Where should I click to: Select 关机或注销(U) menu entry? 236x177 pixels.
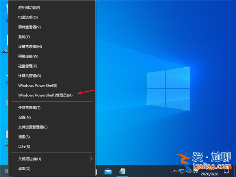coord(52,159)
